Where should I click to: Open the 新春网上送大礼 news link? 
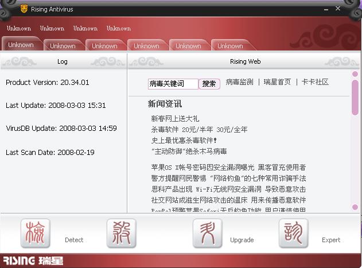click(x=175, y=119)
